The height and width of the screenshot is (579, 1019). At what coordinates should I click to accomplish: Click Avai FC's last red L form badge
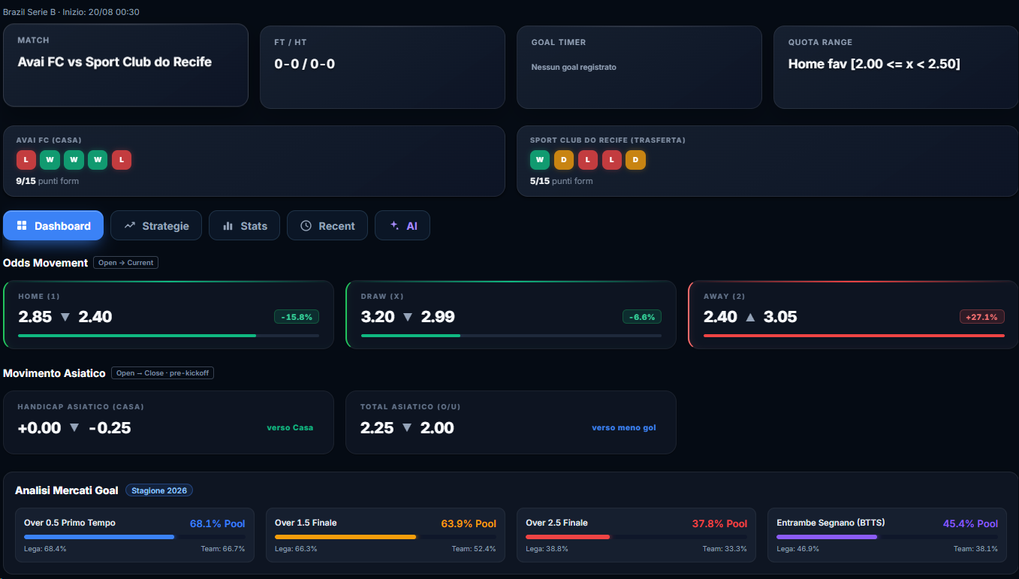tap(122, 159)
